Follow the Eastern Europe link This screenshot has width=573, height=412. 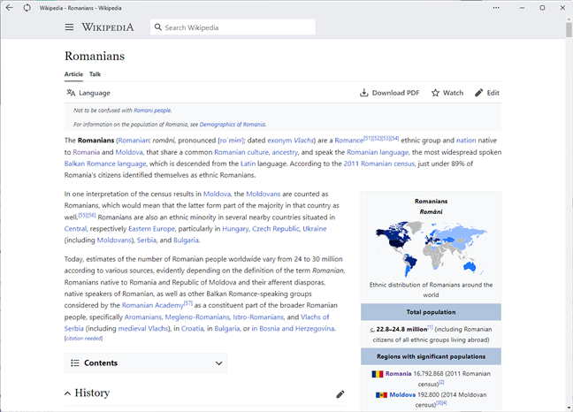pos(152,229)
